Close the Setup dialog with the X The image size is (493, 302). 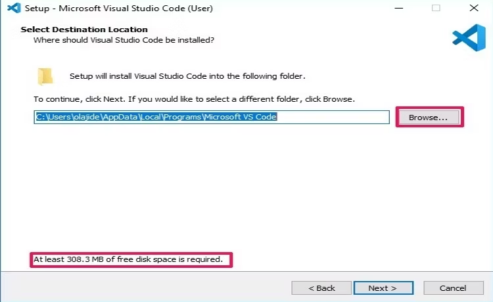point(474,8)
